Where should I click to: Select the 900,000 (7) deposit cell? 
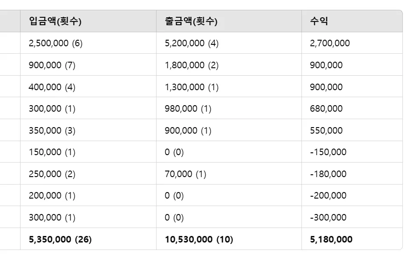[88, 65]
